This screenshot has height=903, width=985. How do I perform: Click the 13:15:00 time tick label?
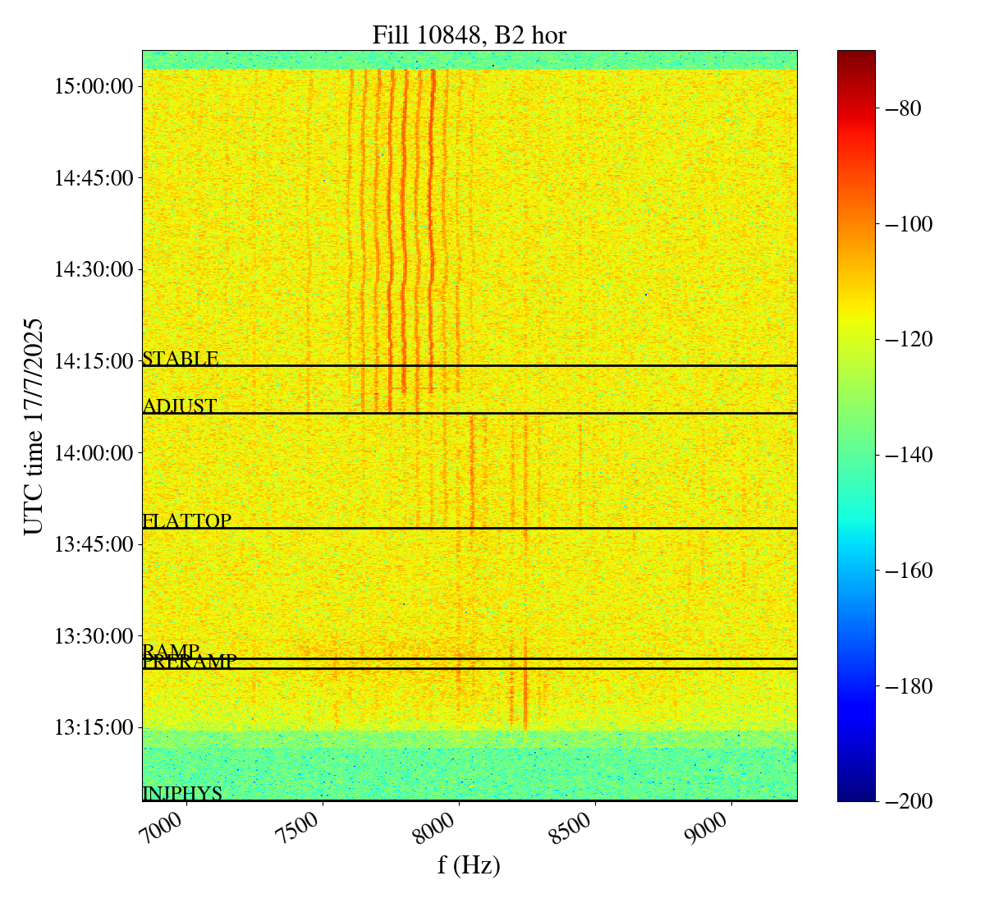point(94,727)
